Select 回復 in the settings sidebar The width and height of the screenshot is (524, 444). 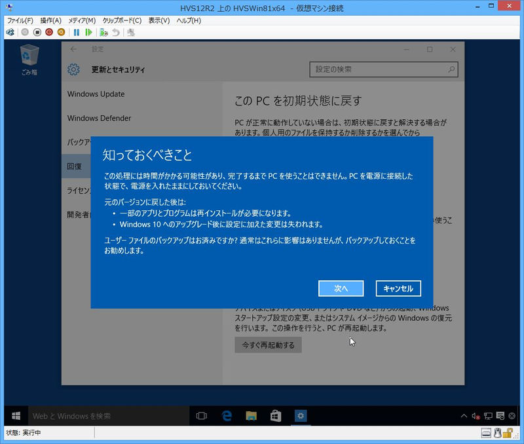point(76,166)
